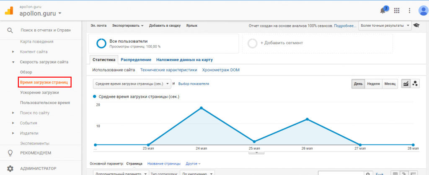Click the 25 мая data point on chart
This screenshot has width=429, height=175.
click(254, 142)
